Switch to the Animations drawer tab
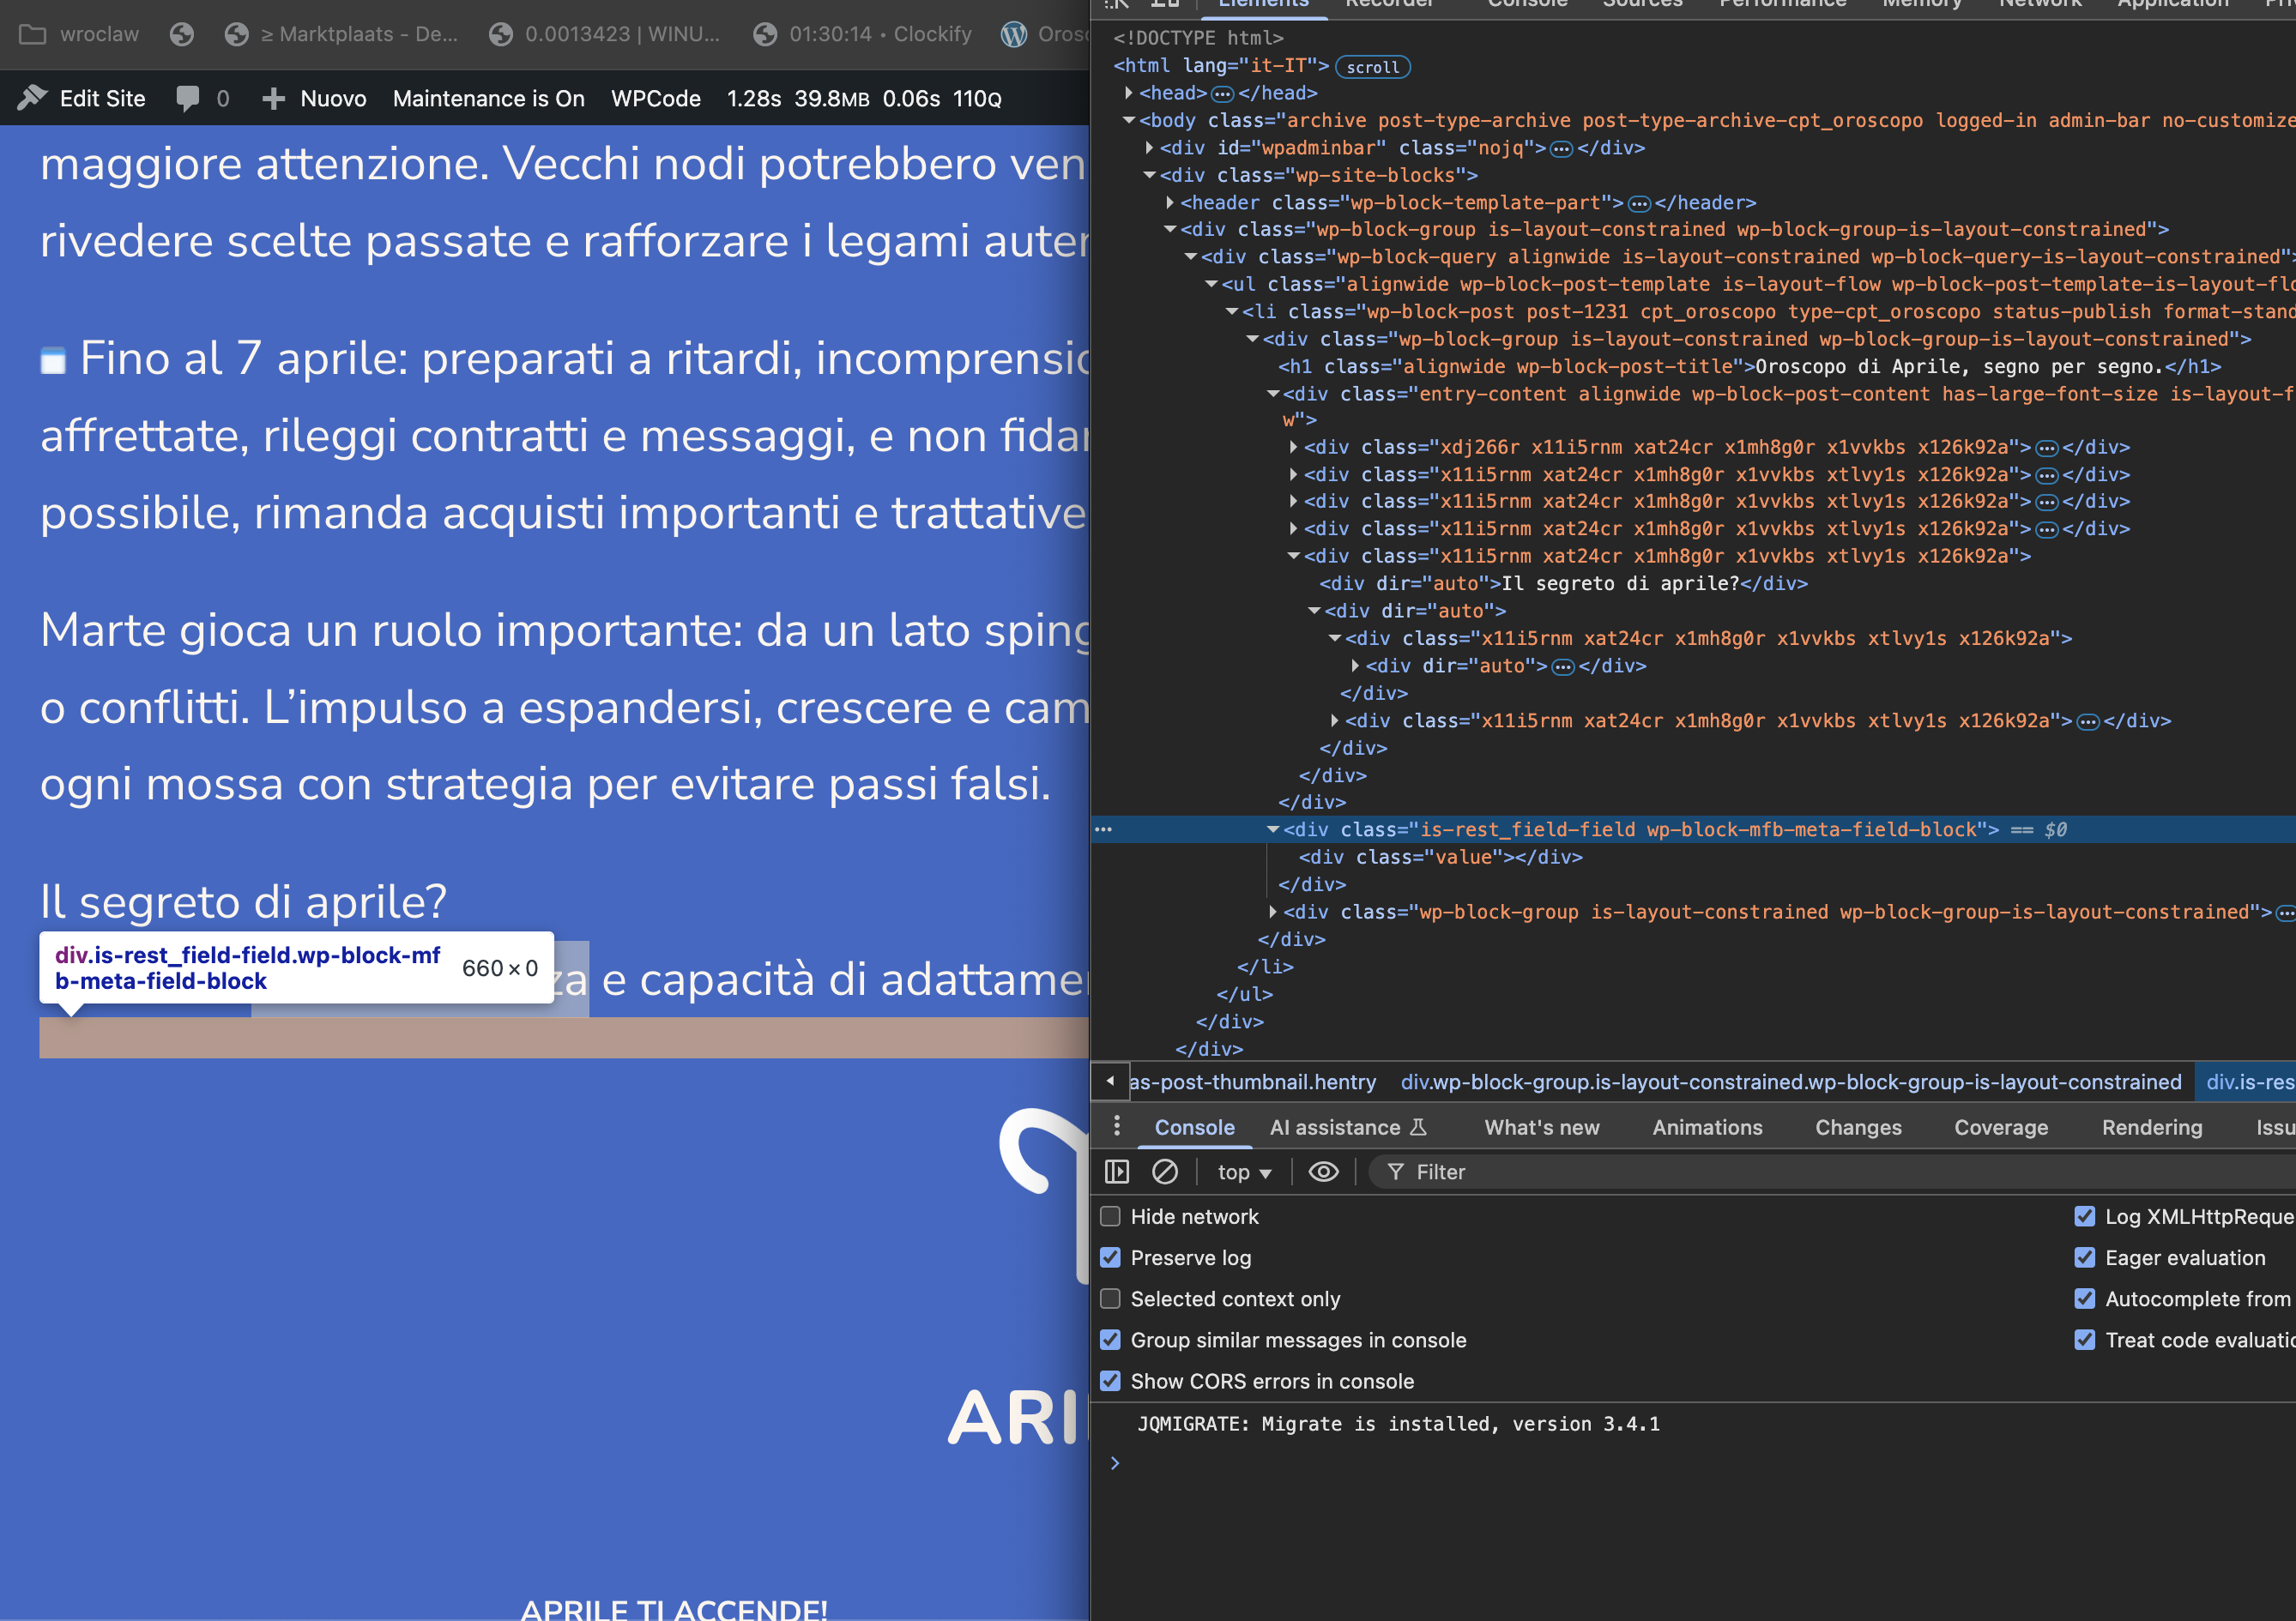The height and width of the screenshot is (1621, 2296). click(x=1706, y=1127)
